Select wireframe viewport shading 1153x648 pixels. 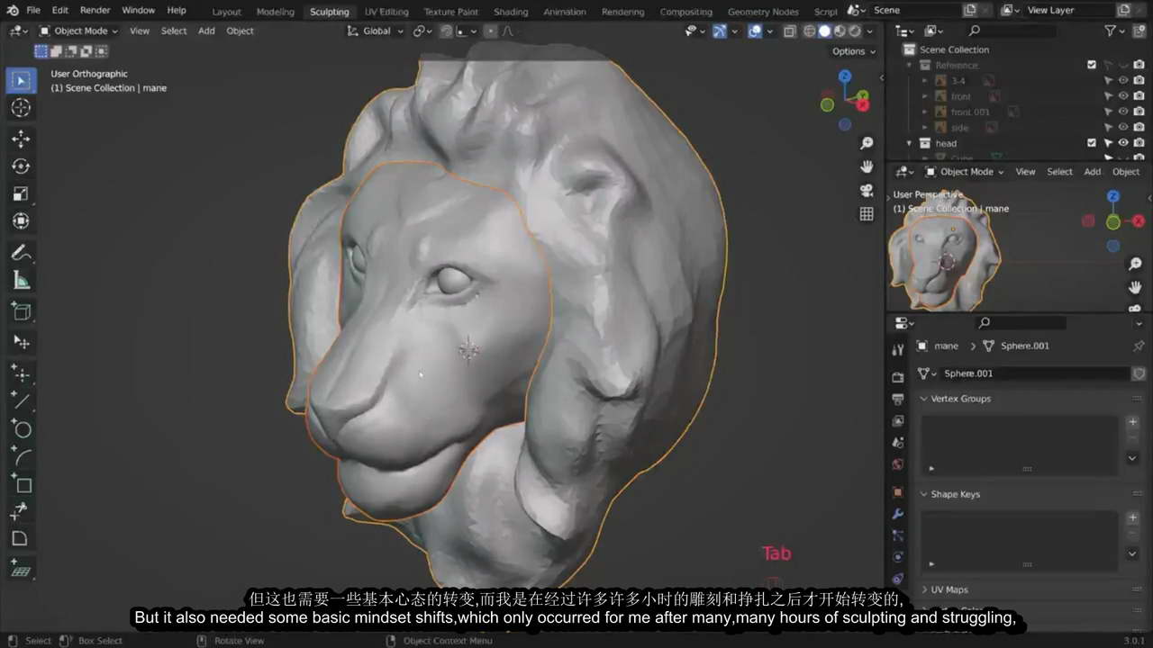point(809,31)
